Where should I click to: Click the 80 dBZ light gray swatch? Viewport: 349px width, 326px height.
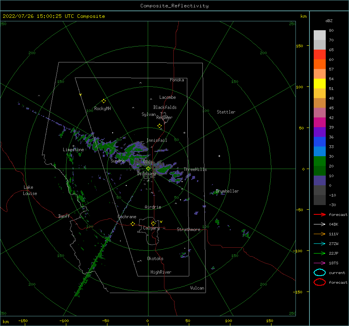[x=320, y=35]
